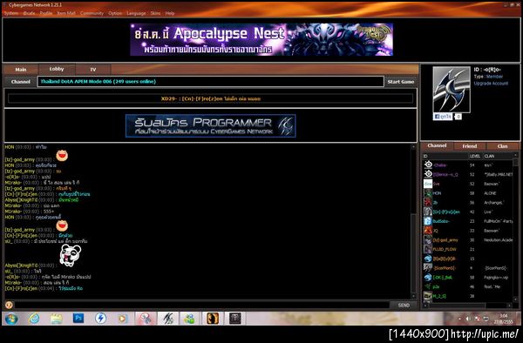Click avatar icon of user with Archangel clan
Screen dimensions: 523x343
428,202
